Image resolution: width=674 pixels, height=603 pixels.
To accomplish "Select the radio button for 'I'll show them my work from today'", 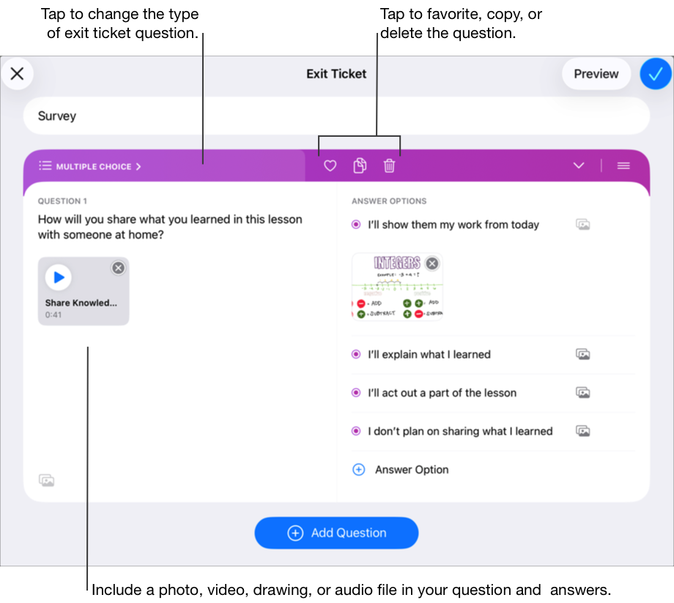I will [x=355, y=225].
